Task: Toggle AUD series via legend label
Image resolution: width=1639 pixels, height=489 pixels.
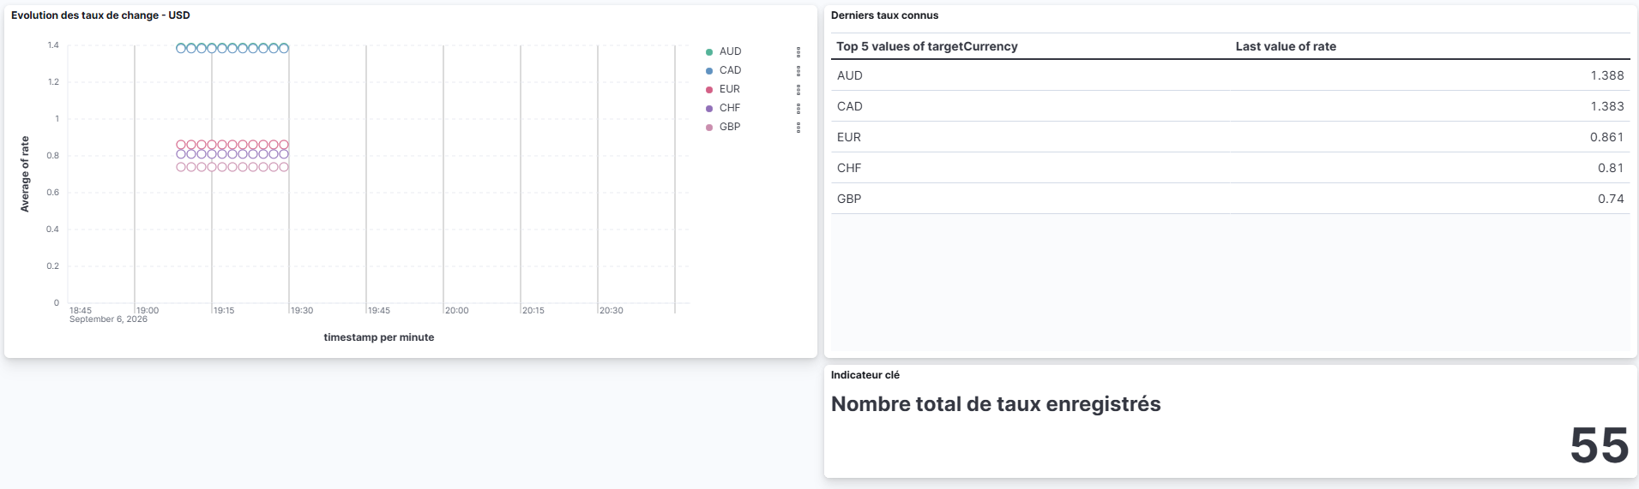Action: 730,51
